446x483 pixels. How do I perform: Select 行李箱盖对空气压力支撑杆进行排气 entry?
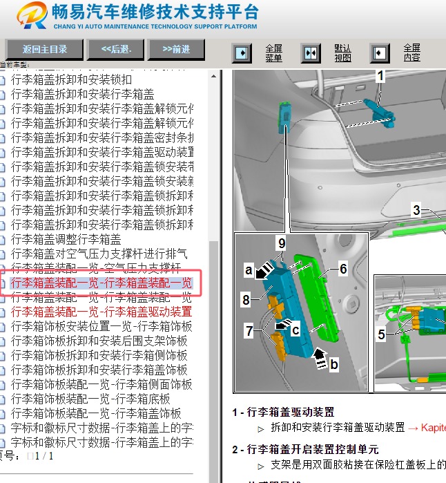[99, 254]
